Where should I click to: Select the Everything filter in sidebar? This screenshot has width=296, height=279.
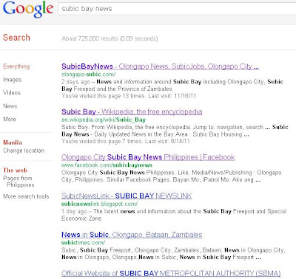[16, 66]
